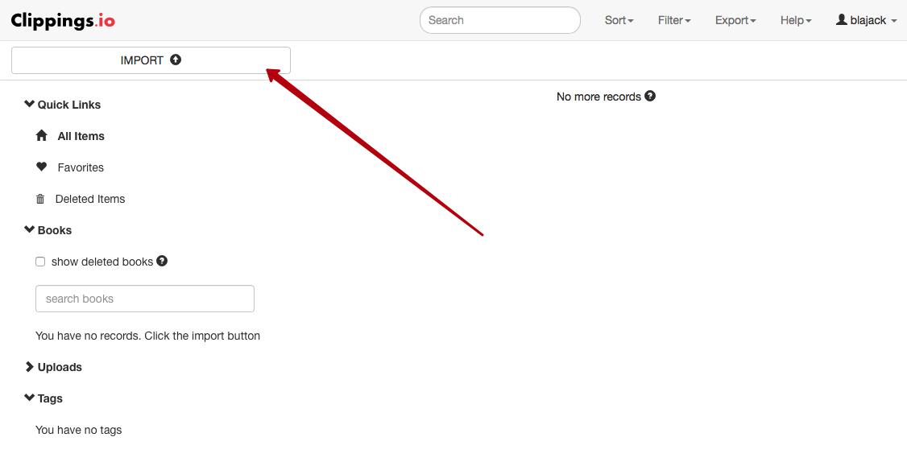Collapse the Tags section

30,398
